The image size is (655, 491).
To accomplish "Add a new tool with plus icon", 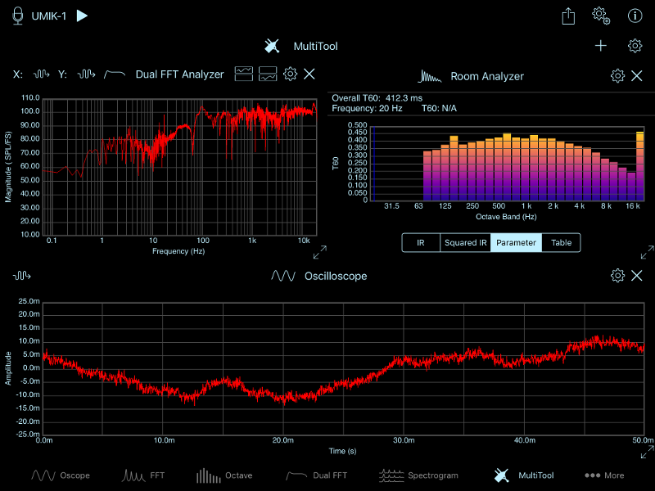I will click(601, 46).
